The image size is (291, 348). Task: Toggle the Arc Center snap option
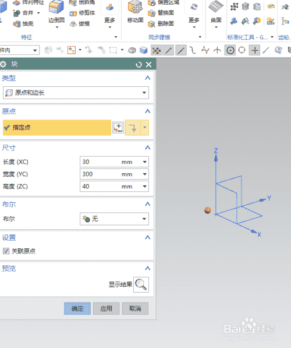coord(230,50)
